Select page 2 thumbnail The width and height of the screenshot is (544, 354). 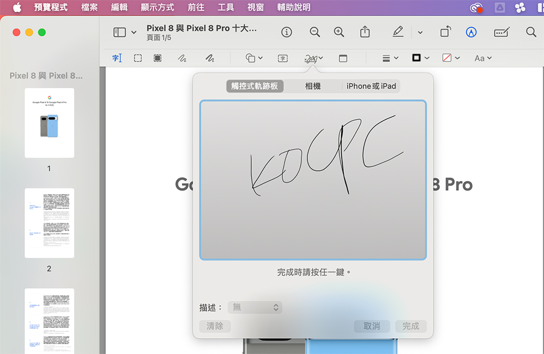[x=50, y=223]
